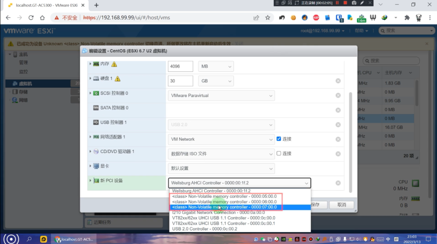Bookmark this page with the star icon

click(x=268, y=18)
